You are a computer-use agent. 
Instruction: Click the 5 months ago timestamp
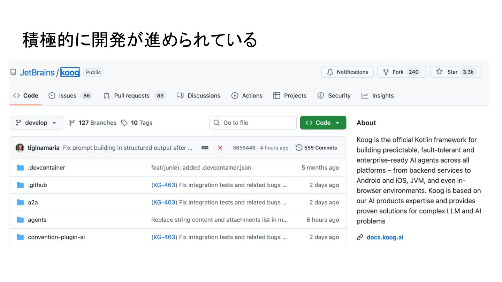[320, 167]
